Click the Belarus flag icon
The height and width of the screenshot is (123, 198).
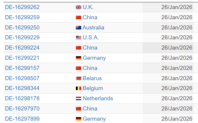[x=78, y=78]
